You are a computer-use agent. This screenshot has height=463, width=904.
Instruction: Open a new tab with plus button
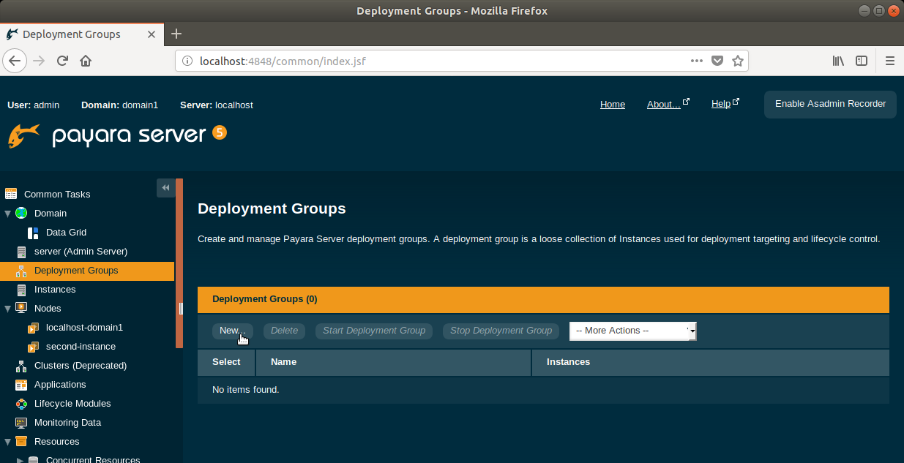click(x=176, y=34)
